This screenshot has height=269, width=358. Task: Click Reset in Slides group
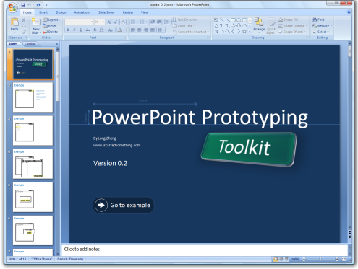click(50, 26)
